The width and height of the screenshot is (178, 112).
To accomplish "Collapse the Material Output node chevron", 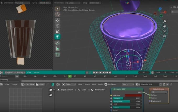I will pyautogui.click(x=152, y=89).
